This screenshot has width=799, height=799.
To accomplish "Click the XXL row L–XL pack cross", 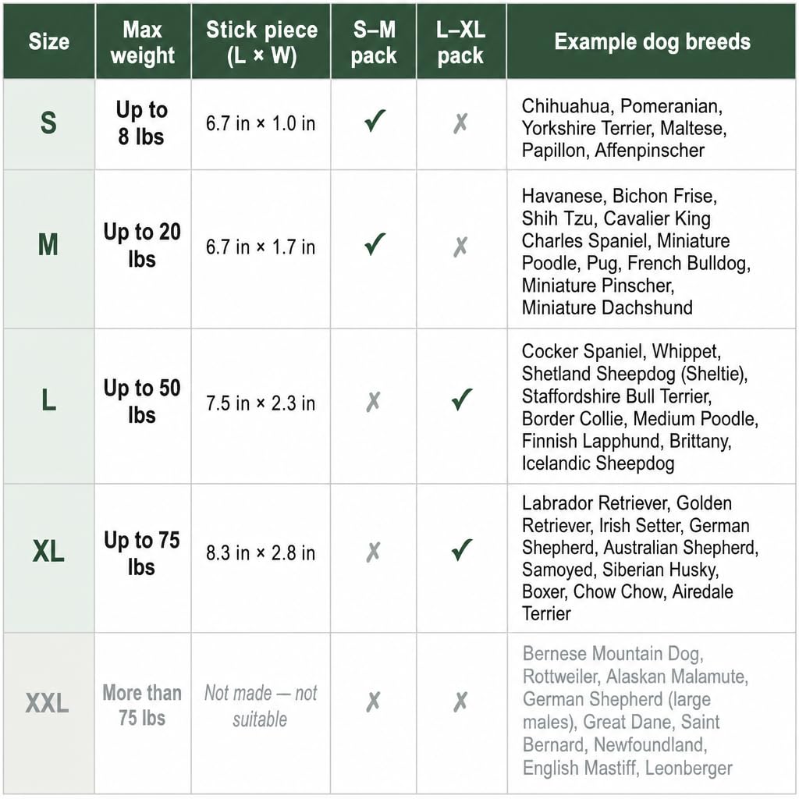I will [x=460, y=702].
